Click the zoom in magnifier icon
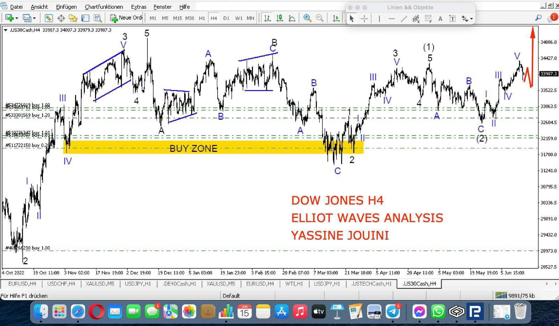The height and width of the screenshot is (326, 559). pos(307,18)
